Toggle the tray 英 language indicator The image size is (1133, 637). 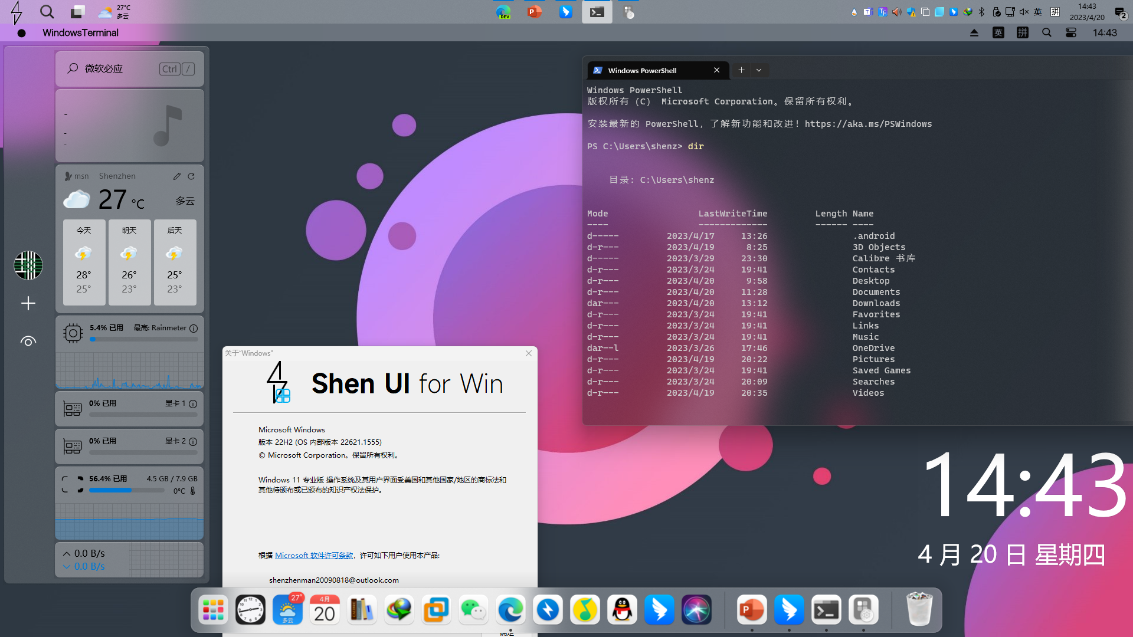tap(1038, 12)
